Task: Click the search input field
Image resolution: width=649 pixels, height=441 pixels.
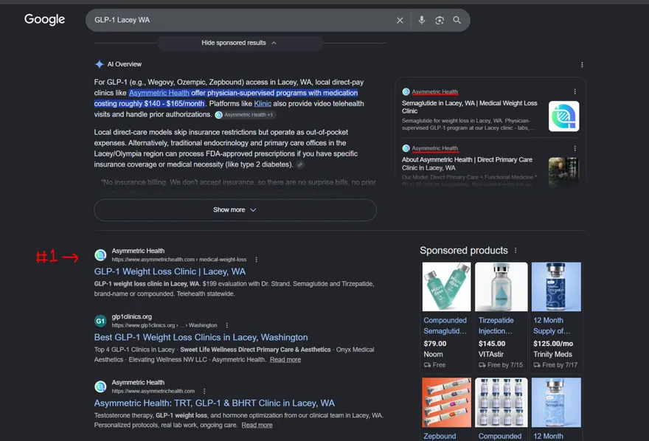Action: [x=240, y=20]
